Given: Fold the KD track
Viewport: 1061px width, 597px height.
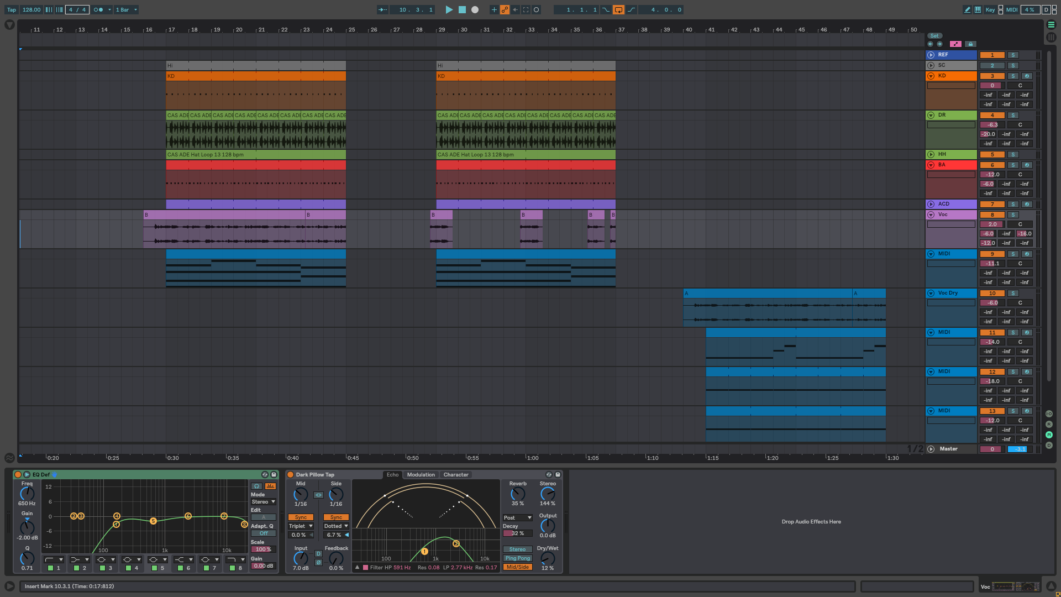Looking at the screenshot, I should coord(931,76).
